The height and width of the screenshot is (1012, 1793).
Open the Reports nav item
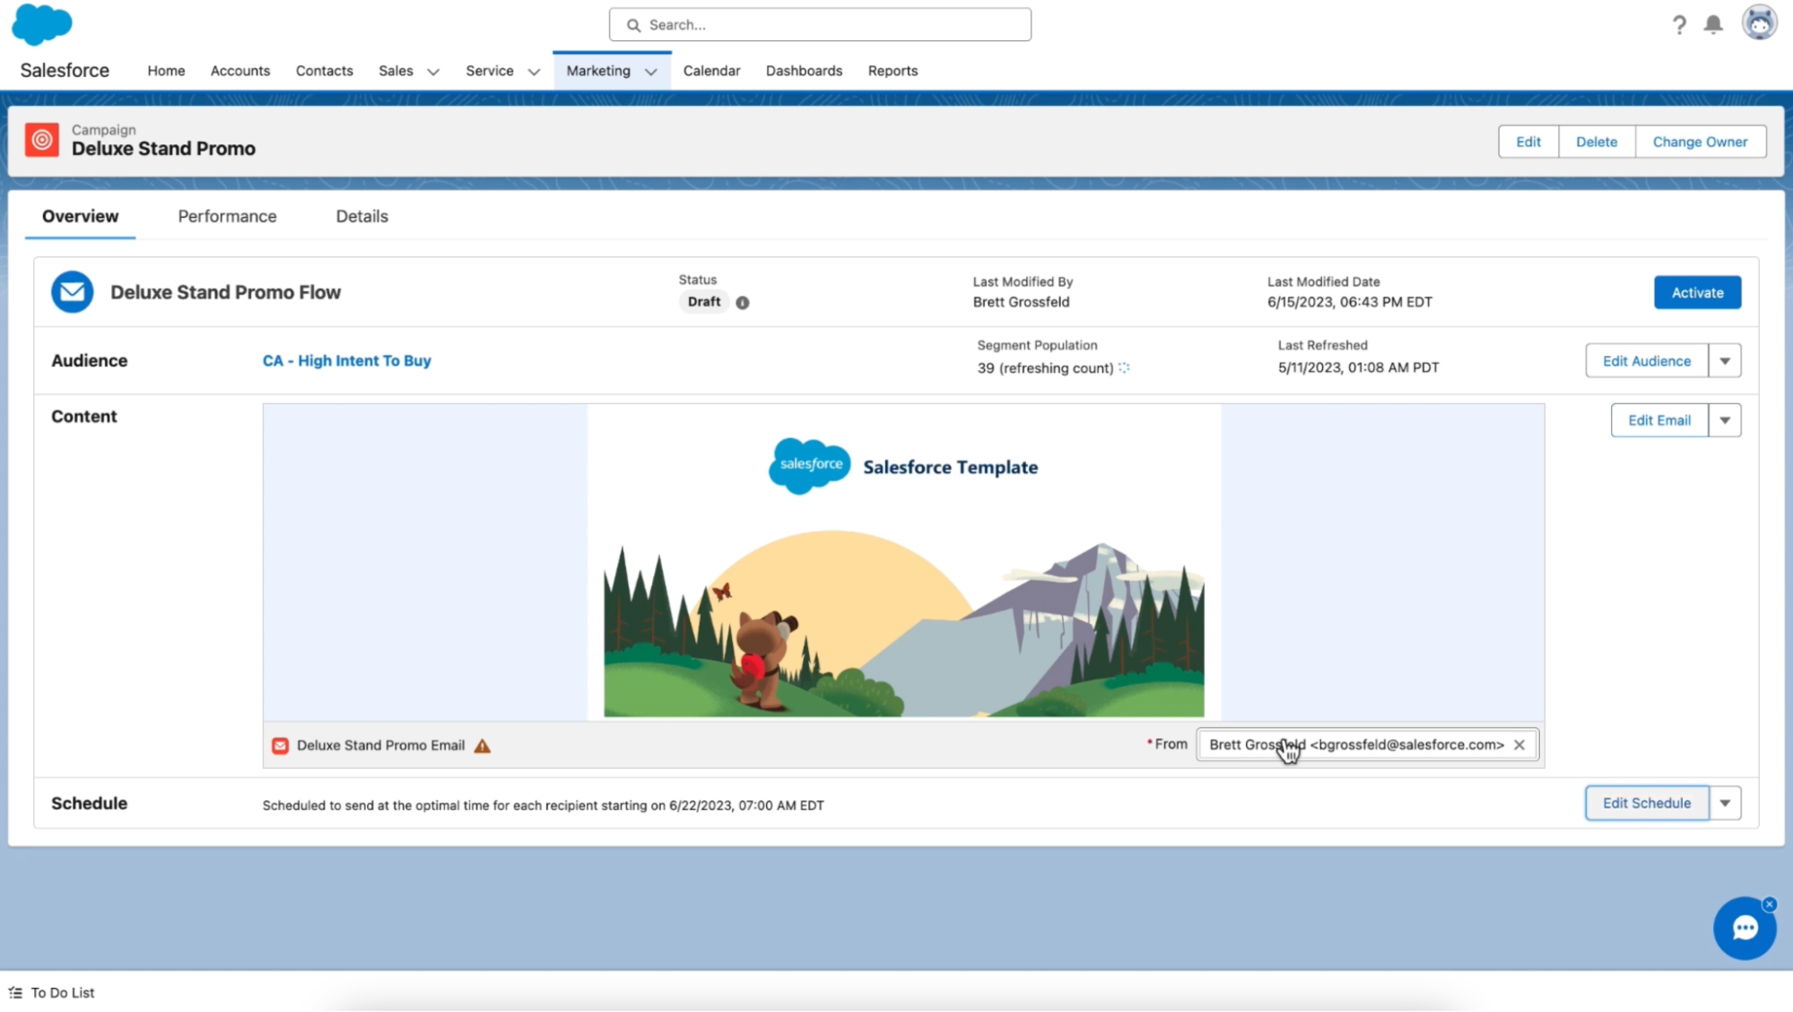[x=892, y=71]
